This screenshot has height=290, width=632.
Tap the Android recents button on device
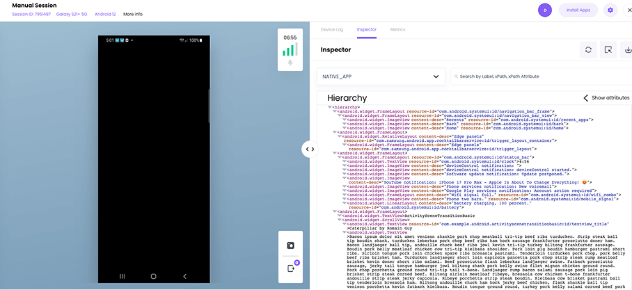point(123,276)
